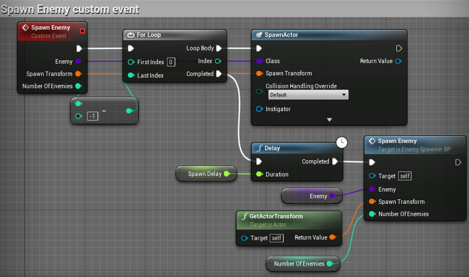469x277 pixels.
Task: Click the SpawnActor Instigator input pin
Action: click(260, 109)
